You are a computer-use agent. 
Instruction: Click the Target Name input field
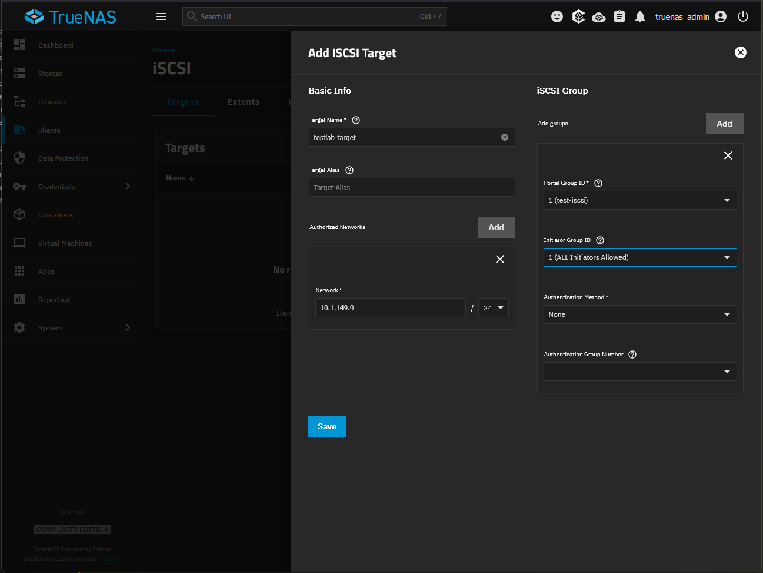(x=412, y=137)
